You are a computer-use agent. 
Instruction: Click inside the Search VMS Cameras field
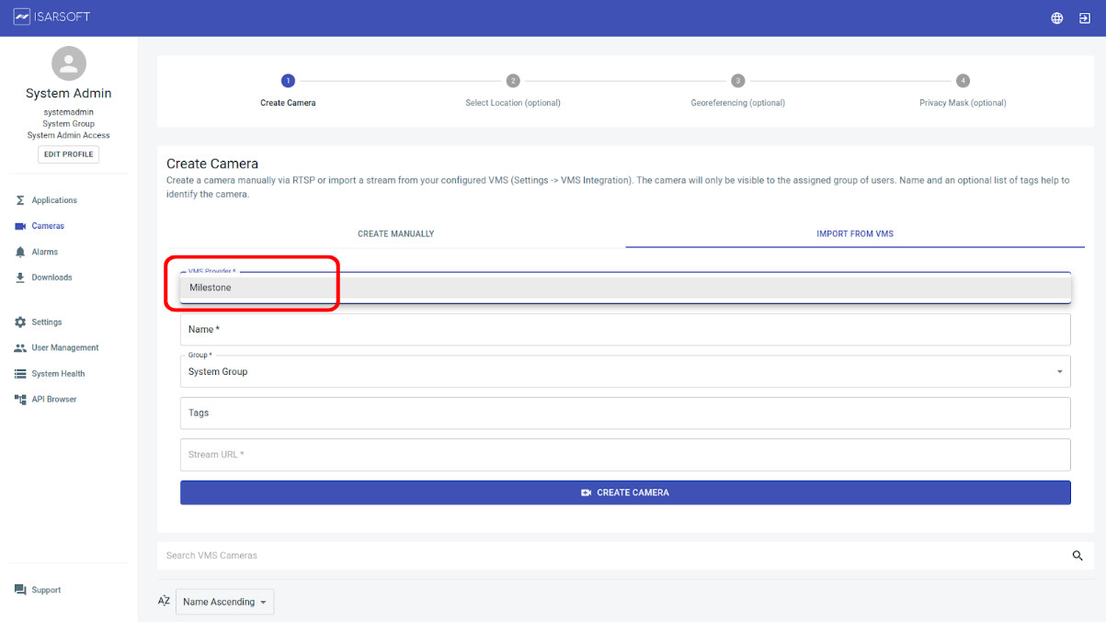pos(552,555)
